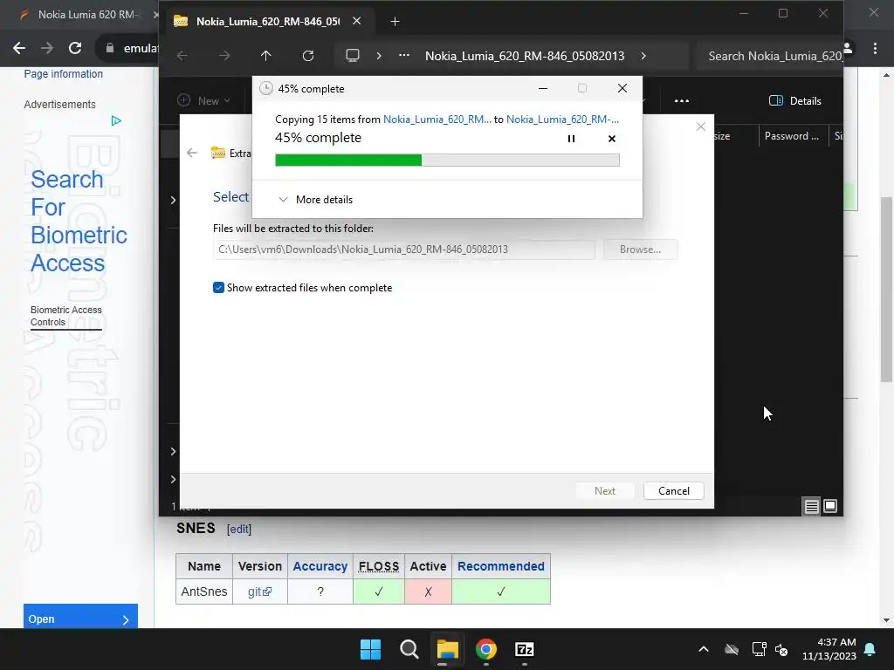Click the Accuracy column header
The width and height of the screenshot is (894, 670).
click(320, 566)
